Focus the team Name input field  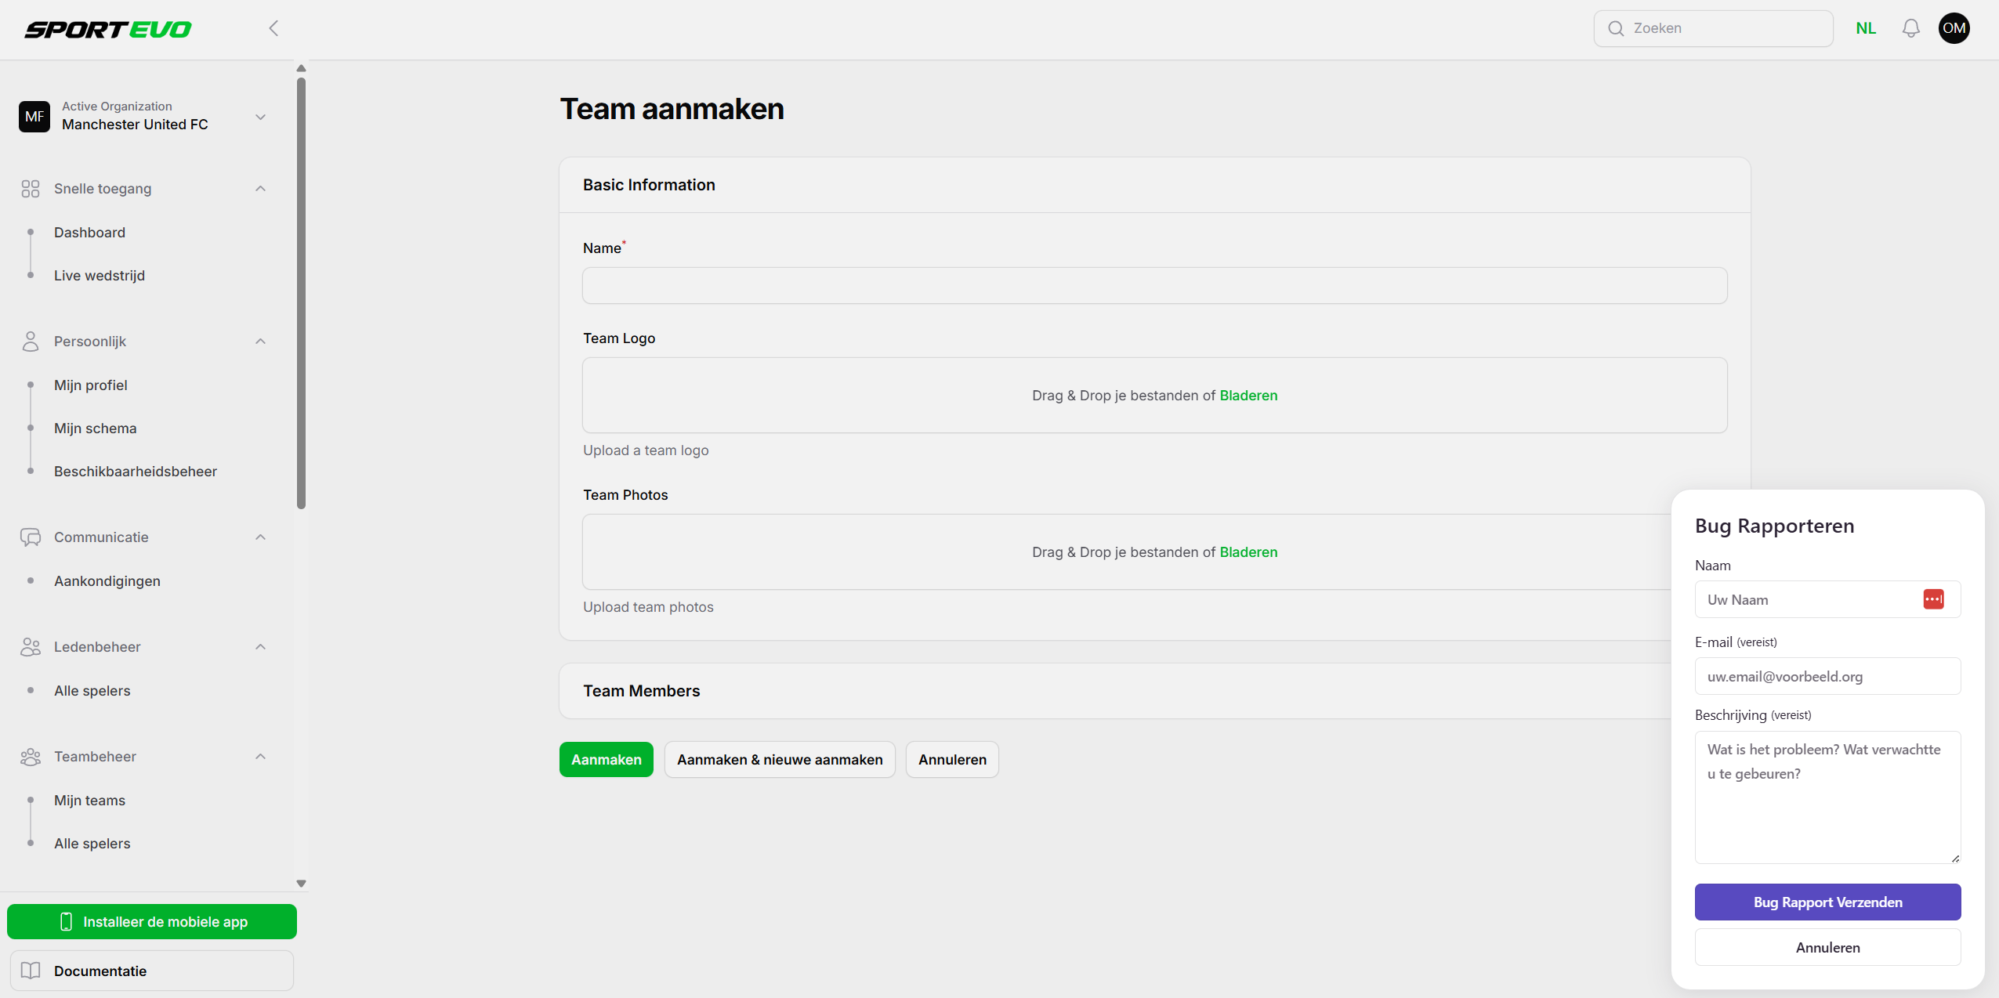coord(1154,286)
